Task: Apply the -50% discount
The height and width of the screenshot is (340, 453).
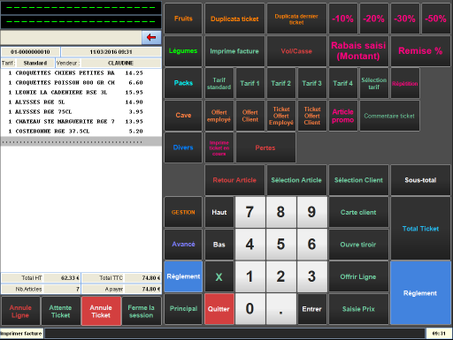Action: (x=436, y=19)
